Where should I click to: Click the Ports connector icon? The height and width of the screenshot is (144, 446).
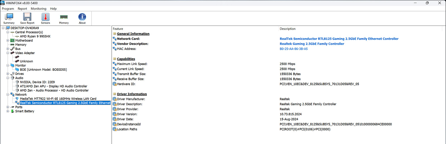point(12,107)
